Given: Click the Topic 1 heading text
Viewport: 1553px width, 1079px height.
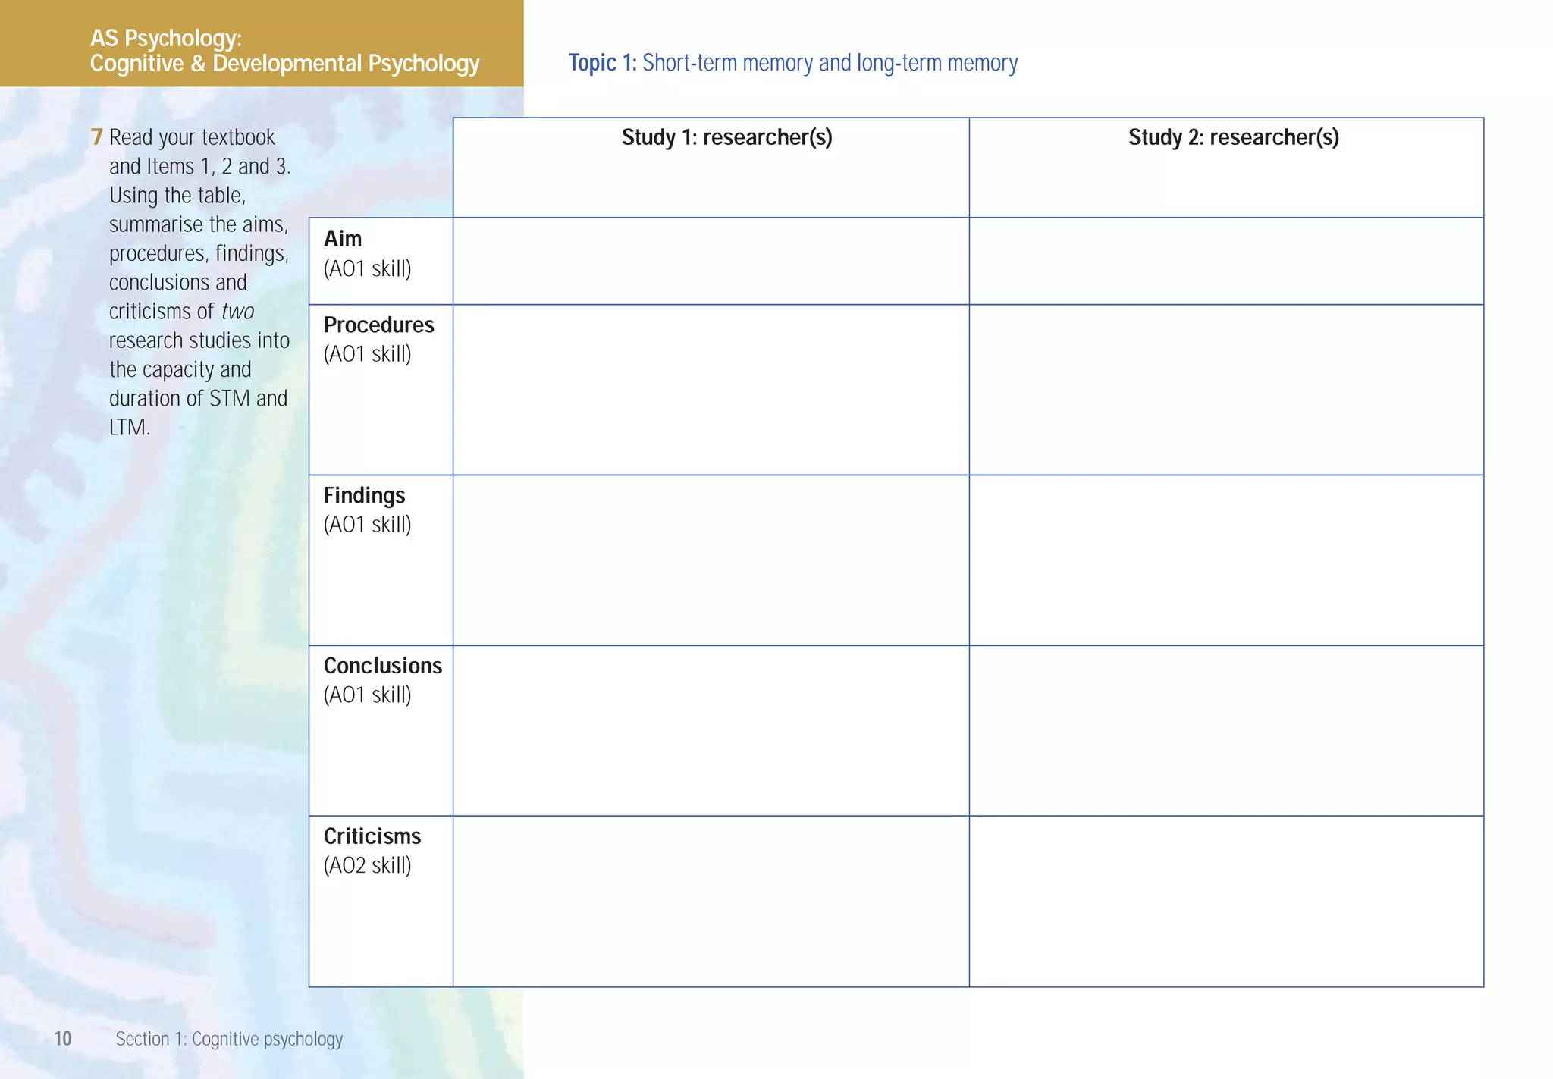Looking at the screenshot, I should tap(792, 63).
